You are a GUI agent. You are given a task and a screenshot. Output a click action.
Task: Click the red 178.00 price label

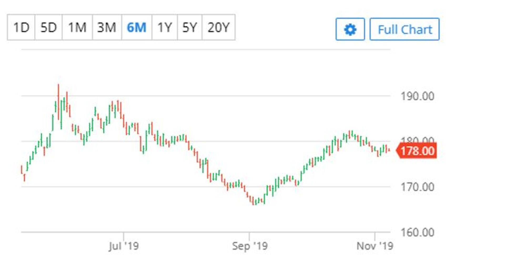(417, 151)
